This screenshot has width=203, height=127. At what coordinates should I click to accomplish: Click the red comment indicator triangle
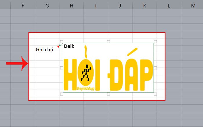58,47
